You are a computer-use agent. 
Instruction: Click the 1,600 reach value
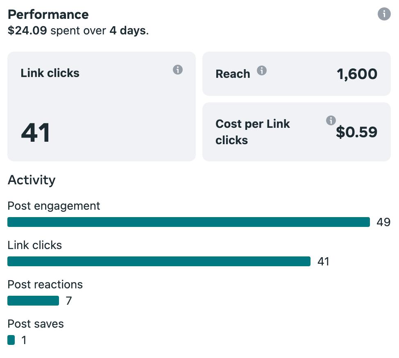pos(357,74)
